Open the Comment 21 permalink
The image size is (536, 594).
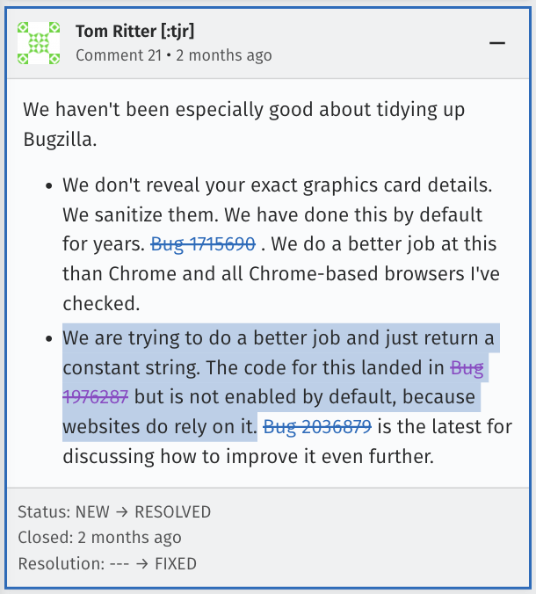coord(119,55)
